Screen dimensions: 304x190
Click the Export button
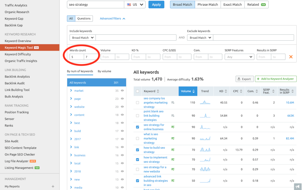(245, 79)
